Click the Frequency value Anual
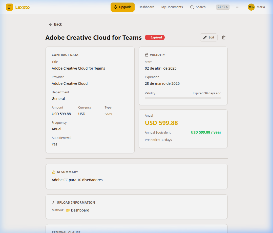273x233 pixels. (x=56, y=129)
